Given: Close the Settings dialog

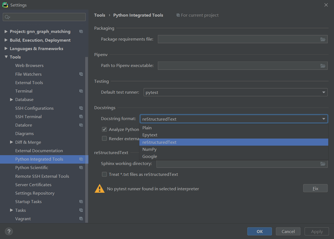Looking at the screenshot, I should pyautogui.click(x=326, y=5).
